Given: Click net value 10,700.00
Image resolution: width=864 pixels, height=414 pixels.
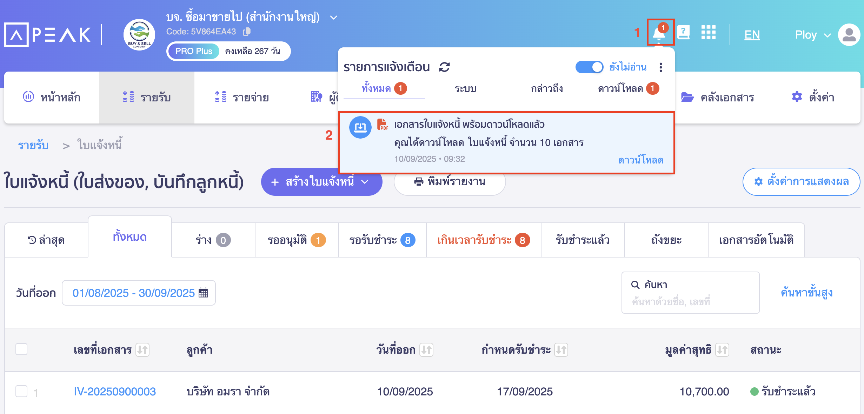Looking at the screenshot, I should pos(704,392).
